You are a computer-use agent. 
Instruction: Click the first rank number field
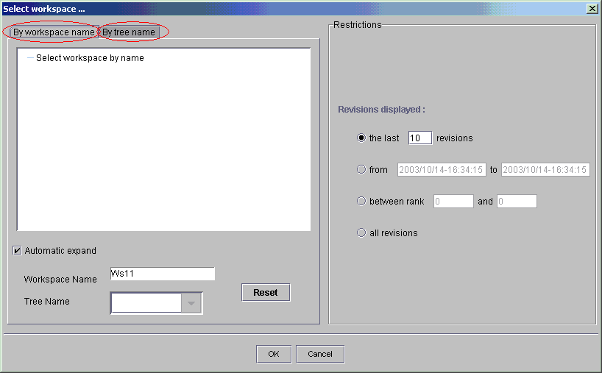point(453,201)
